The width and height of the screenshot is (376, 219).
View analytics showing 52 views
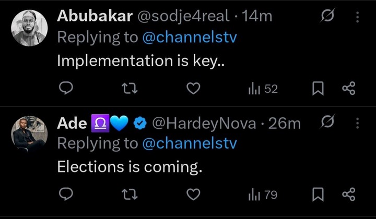[263, 89]
